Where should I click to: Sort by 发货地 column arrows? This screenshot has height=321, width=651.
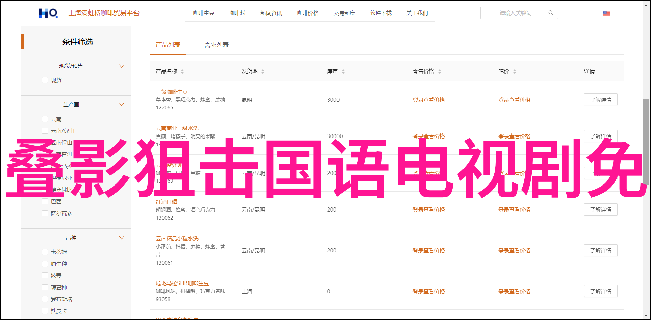click(262, 71)
